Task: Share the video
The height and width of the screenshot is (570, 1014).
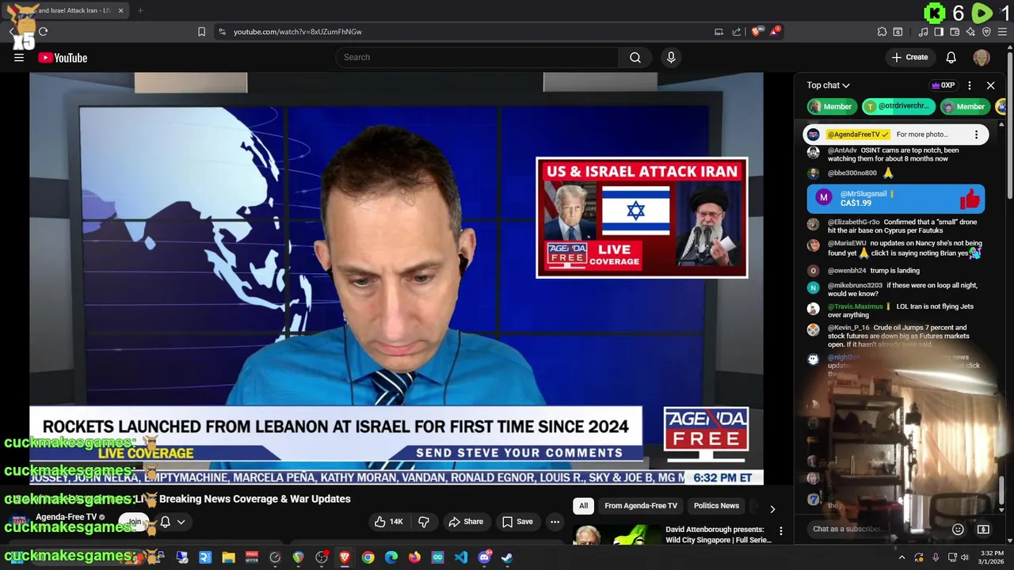Action: tap(466, 522)
